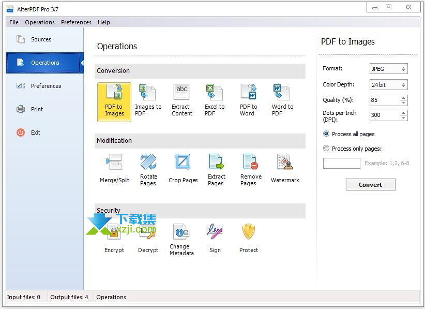Viewport: 425px width, 309px height.
Task: Click Print in the sidebar
Action: tap(44, 109)
